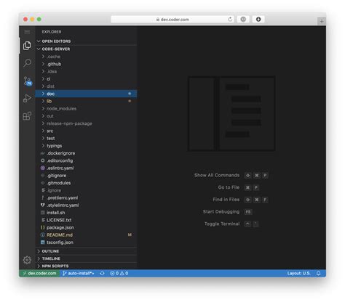The width and height of the screenshot is (345, 302).
Task: Expand the .cache folder
Action: [87, 57]
